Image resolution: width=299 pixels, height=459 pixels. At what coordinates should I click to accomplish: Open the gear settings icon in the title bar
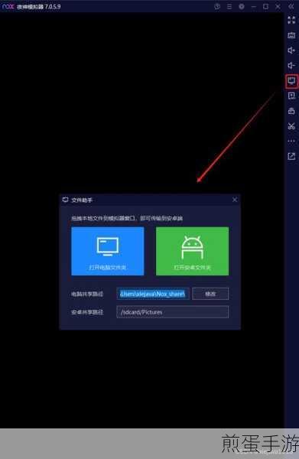point(242,6)
